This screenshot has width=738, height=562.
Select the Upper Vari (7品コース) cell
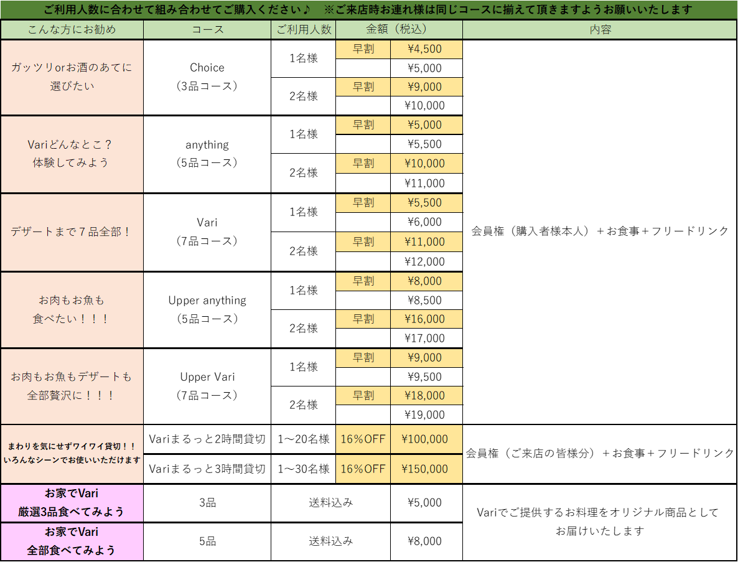(x=207, y=386)
